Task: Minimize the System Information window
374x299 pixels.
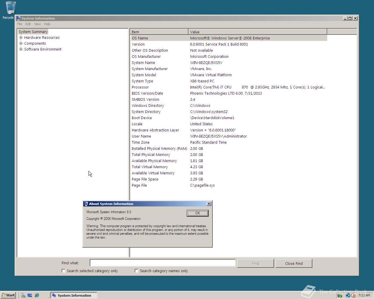Action: point(345,18)
